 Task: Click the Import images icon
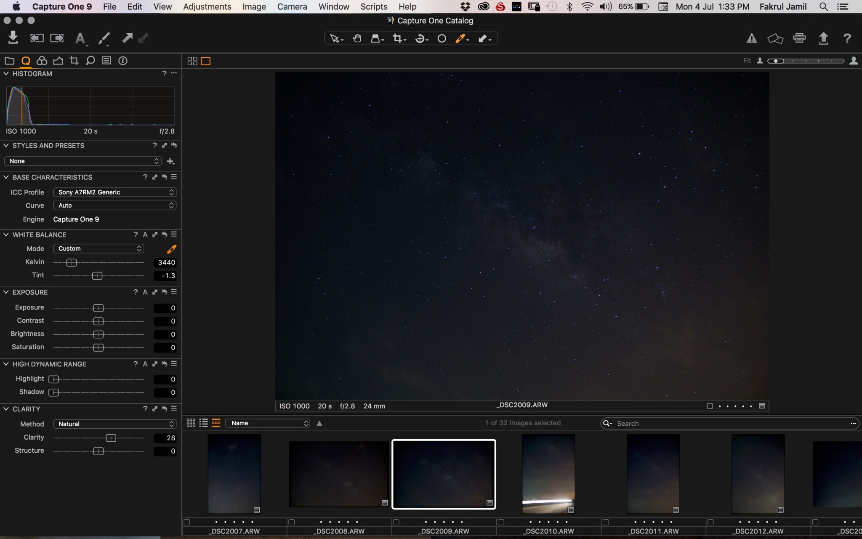(13, 38)
